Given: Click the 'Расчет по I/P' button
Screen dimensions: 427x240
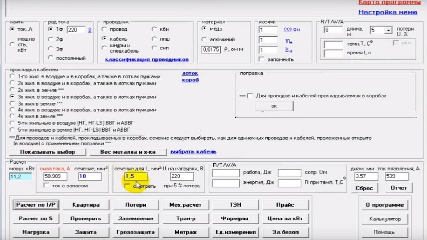Looking at the screenshot, I should click(x=38, y=205).
